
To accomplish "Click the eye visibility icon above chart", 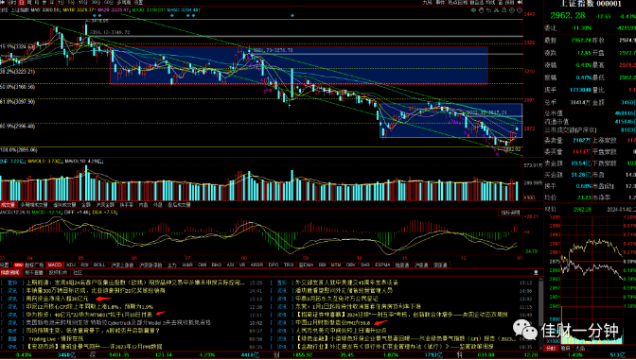I will coord(473,10).
